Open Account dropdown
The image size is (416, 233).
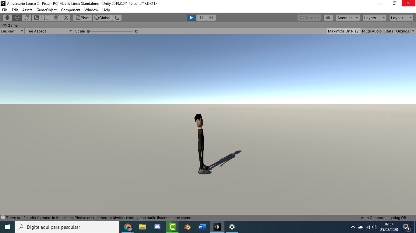pos(348,18)
